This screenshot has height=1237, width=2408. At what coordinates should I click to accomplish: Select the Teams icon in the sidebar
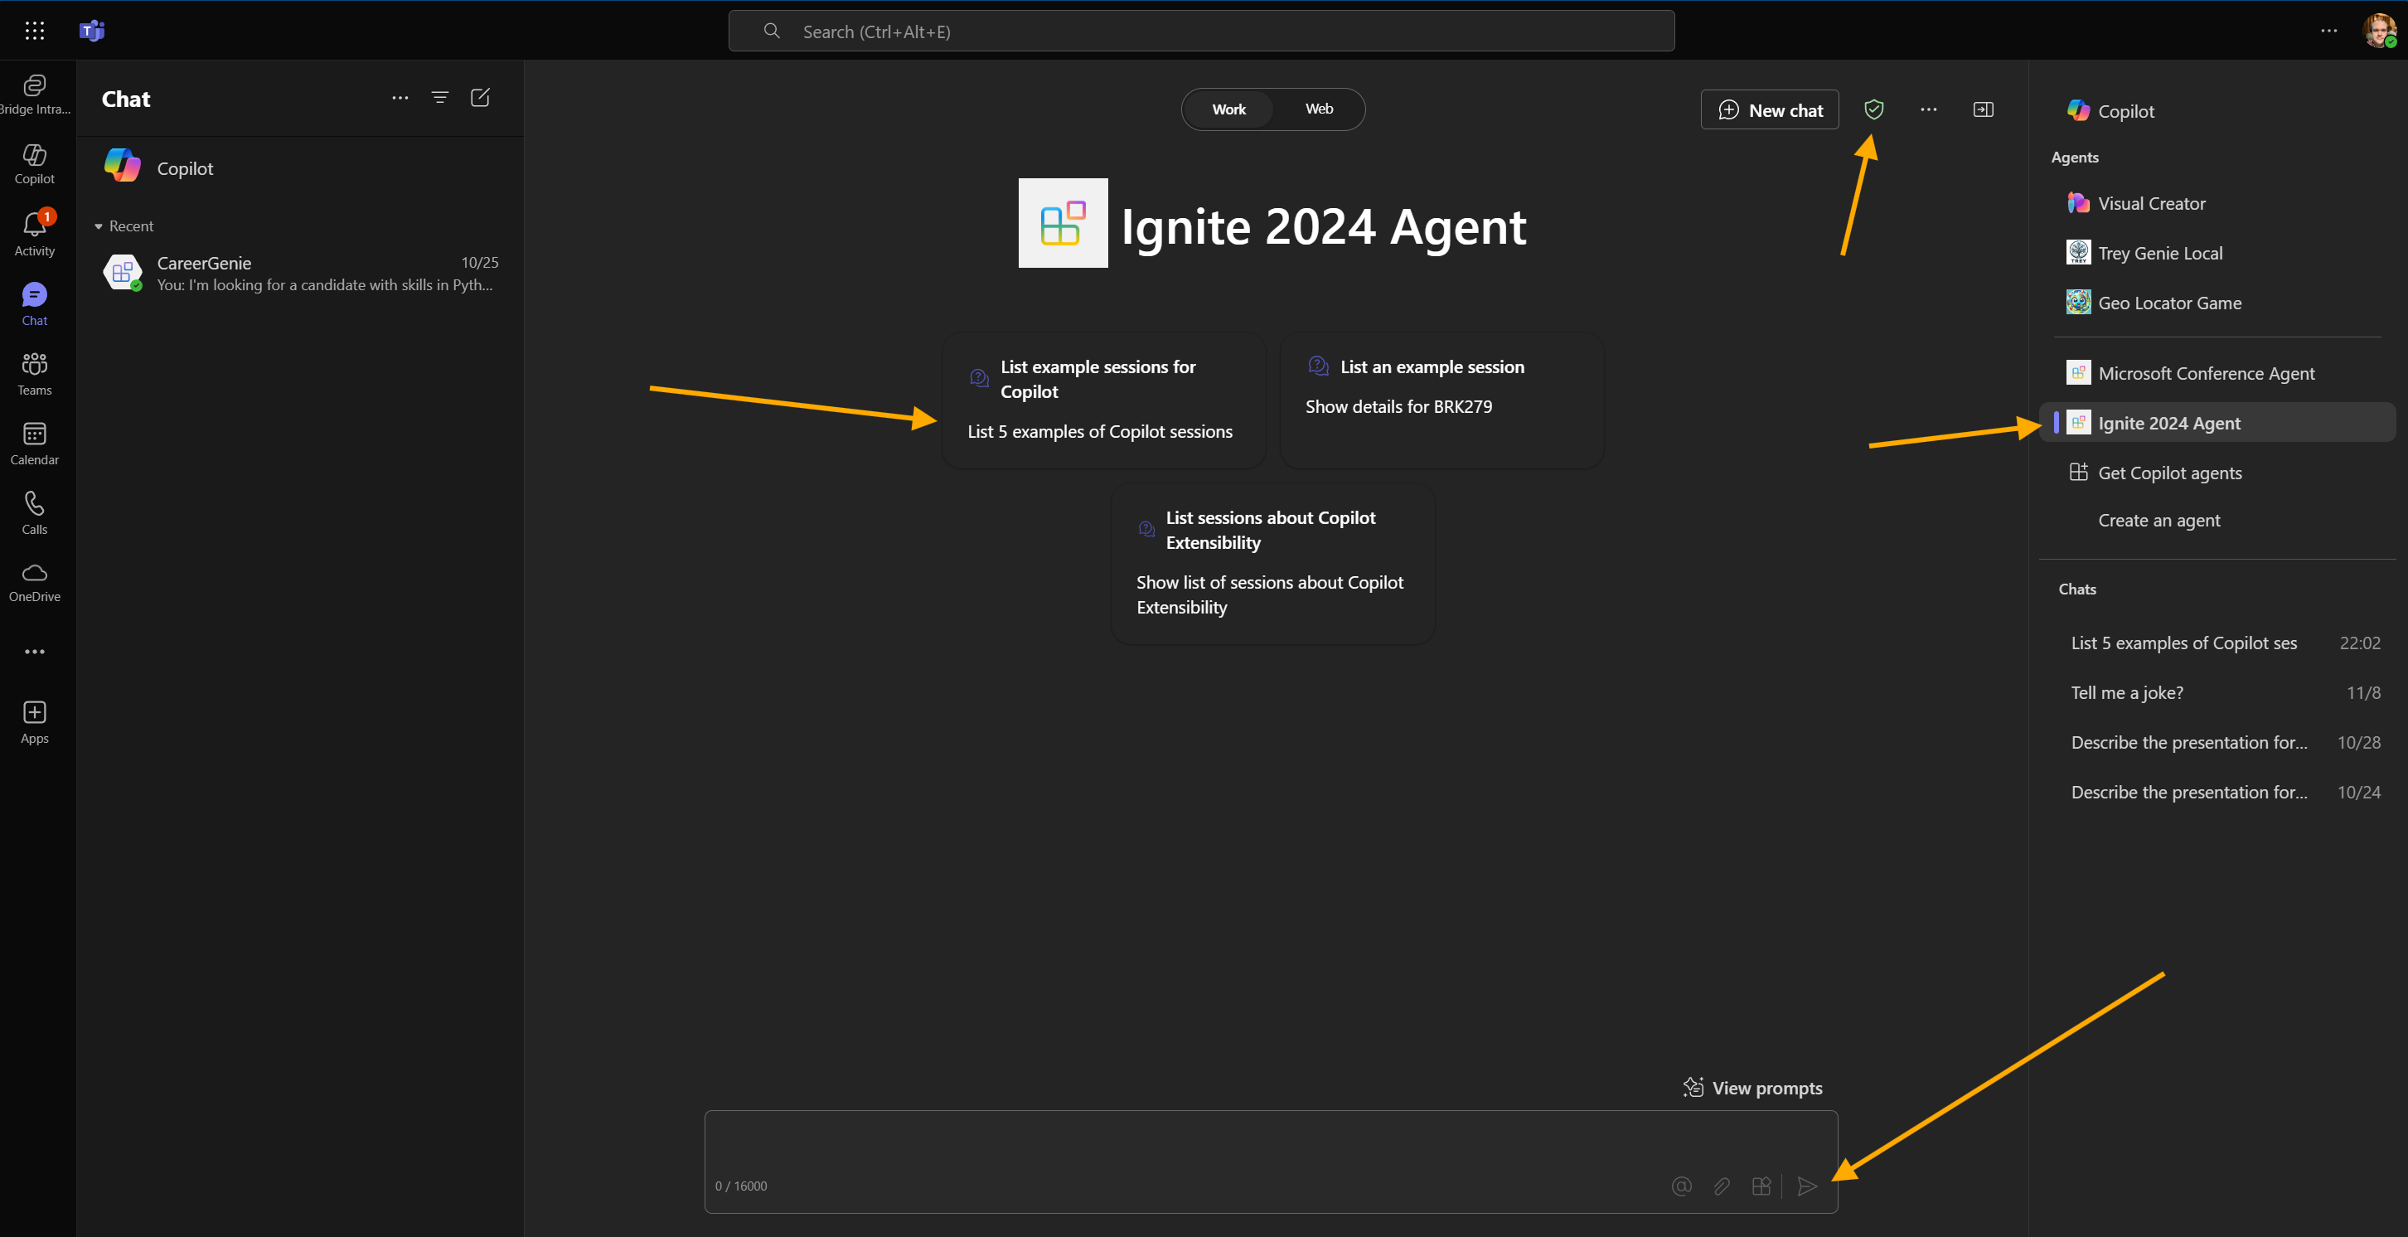click(35, 372)
